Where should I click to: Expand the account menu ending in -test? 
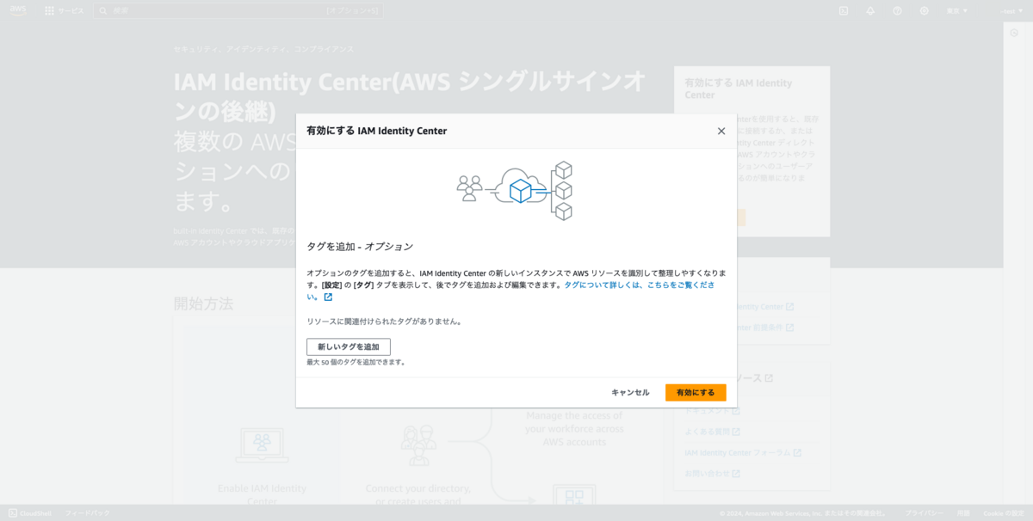pyautogui.click(x=1011, y=10)
